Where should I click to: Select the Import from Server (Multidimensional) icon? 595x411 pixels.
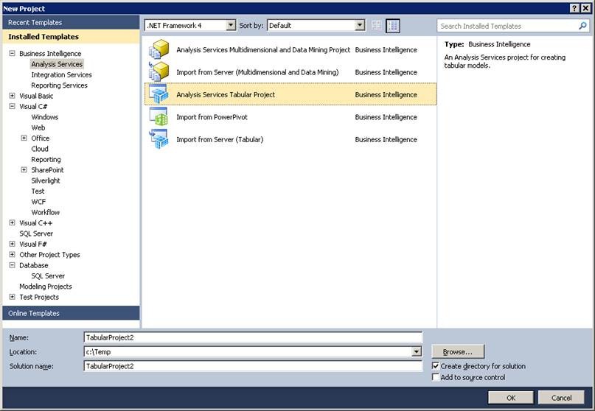pyautogui.click(x=159, y=71)
